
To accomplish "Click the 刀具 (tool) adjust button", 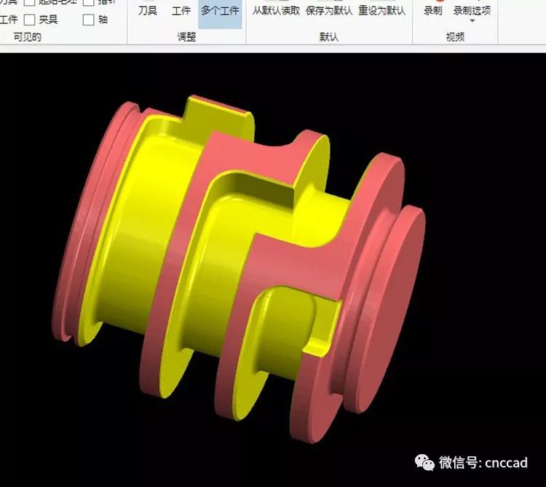I will 148,10.
